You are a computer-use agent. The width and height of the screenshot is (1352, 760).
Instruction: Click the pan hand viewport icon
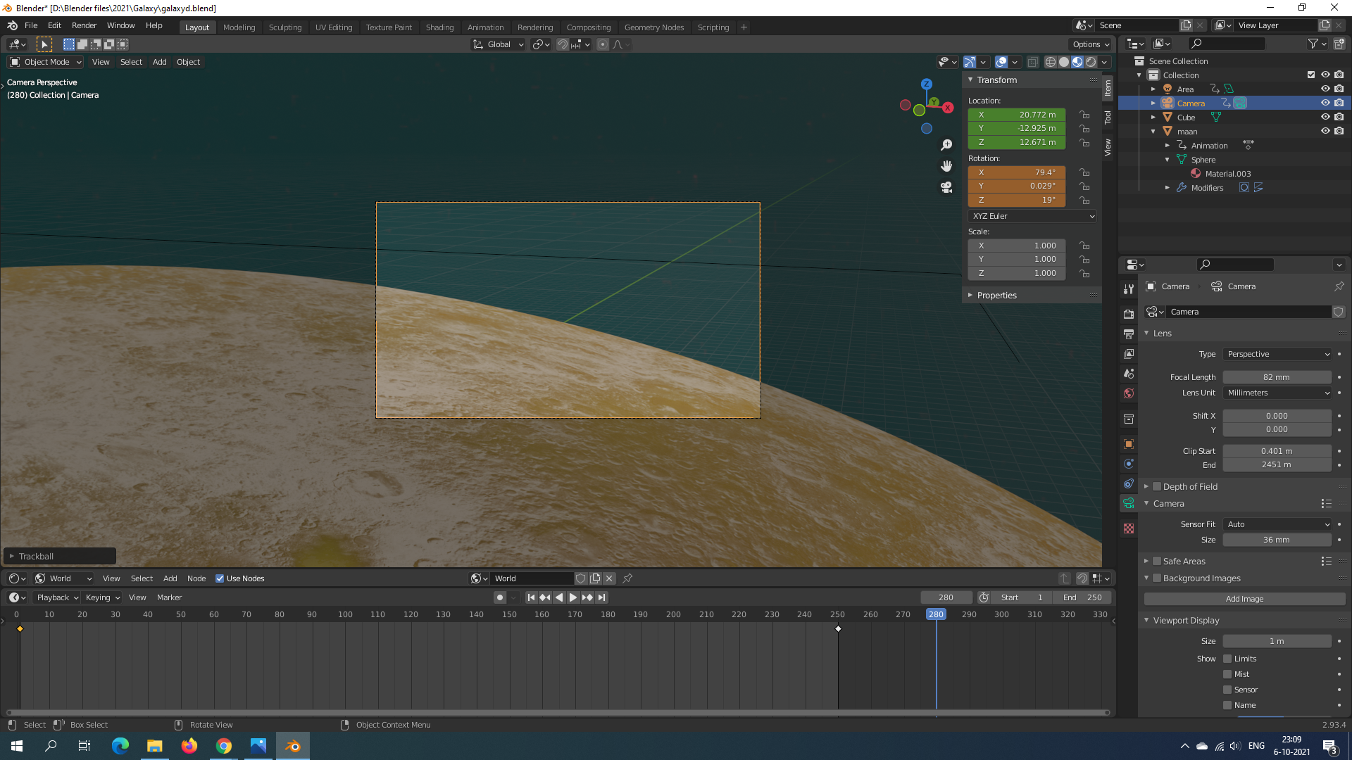point(946,166)
